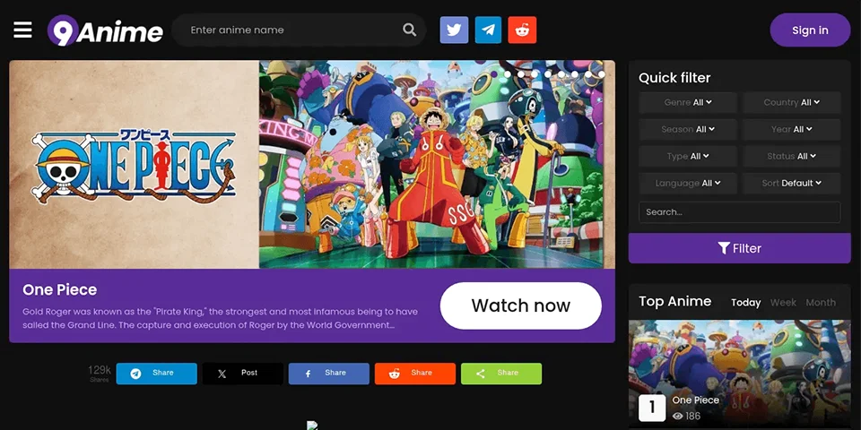Open the Sort Default dropdown
The image size is (861, 430).
pos(791,183)
